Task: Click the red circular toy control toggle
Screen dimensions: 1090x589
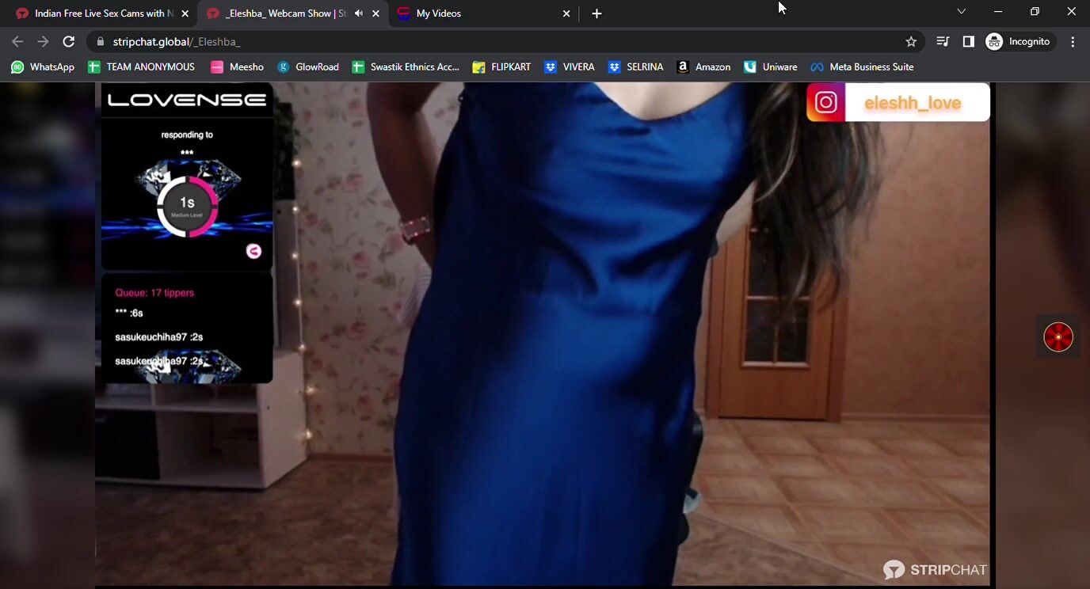Action: [1058, 336]
